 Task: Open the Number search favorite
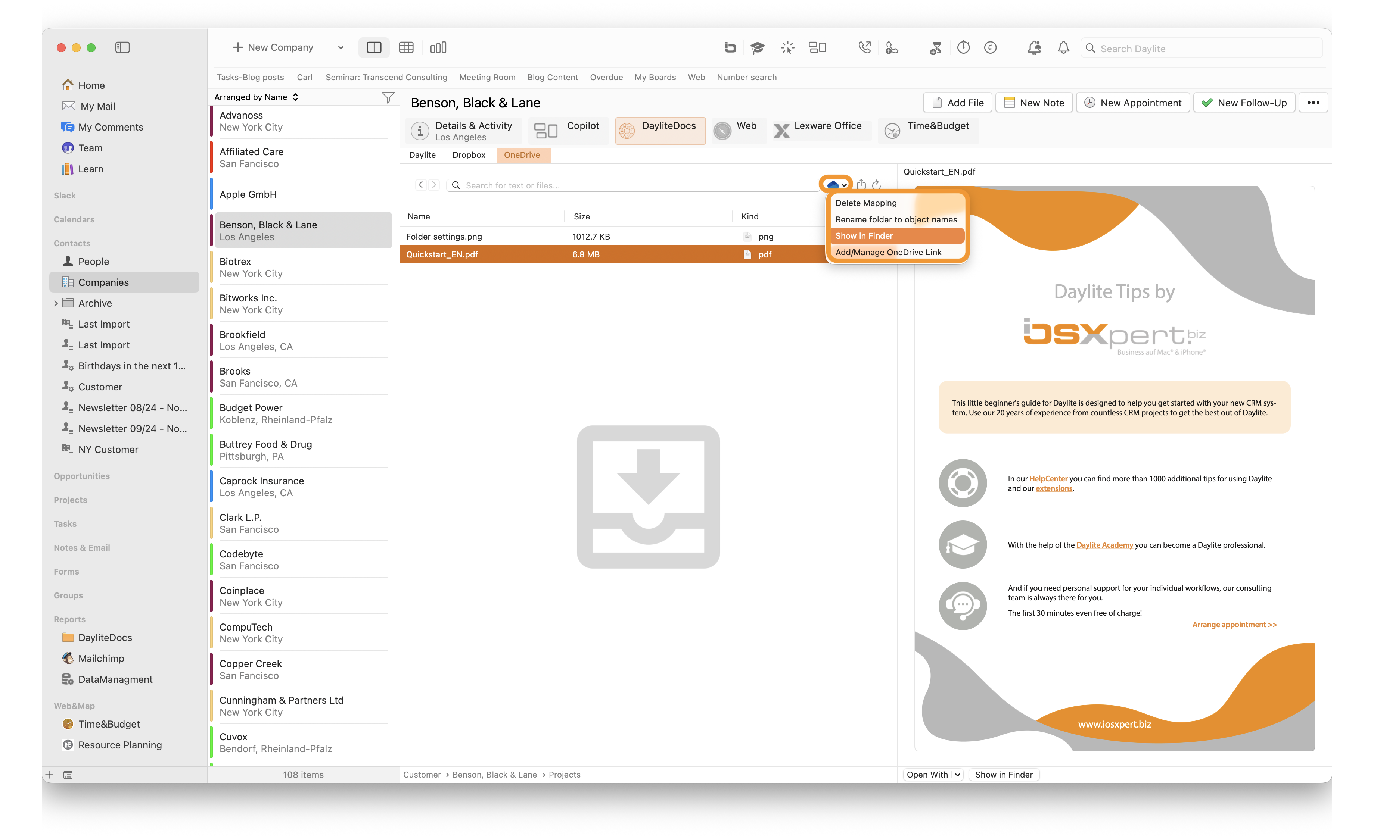click(x=746, y=77)
